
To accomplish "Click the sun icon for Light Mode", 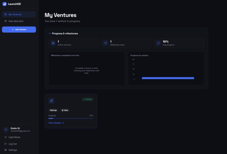I will coord(6,137).
